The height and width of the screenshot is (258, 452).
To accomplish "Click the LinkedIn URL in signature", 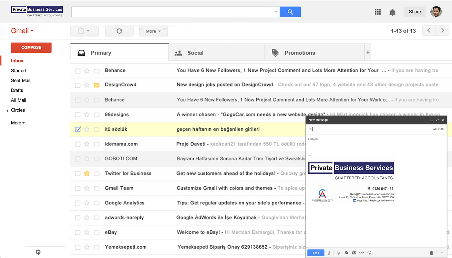I will click(x=375, y=201).
